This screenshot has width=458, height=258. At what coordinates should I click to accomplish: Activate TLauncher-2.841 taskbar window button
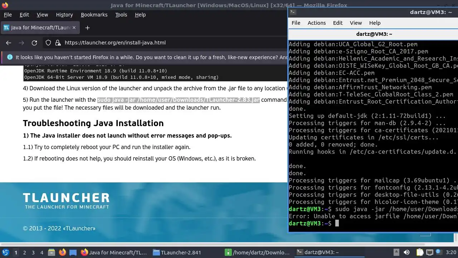[x=186, y=252]
